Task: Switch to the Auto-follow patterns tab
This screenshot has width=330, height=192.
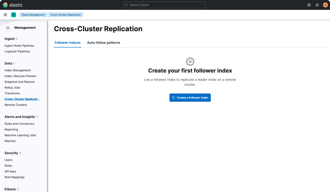Action: click(x=104, y=42)
